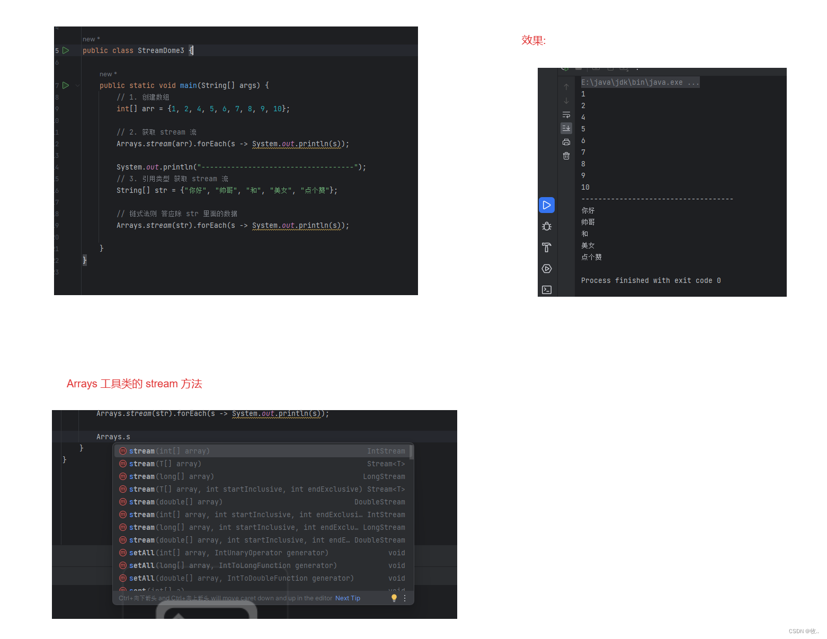This screenshot has height=639, width=827.
Task: Open the Debug tool window bug icon
Action: 547,226
